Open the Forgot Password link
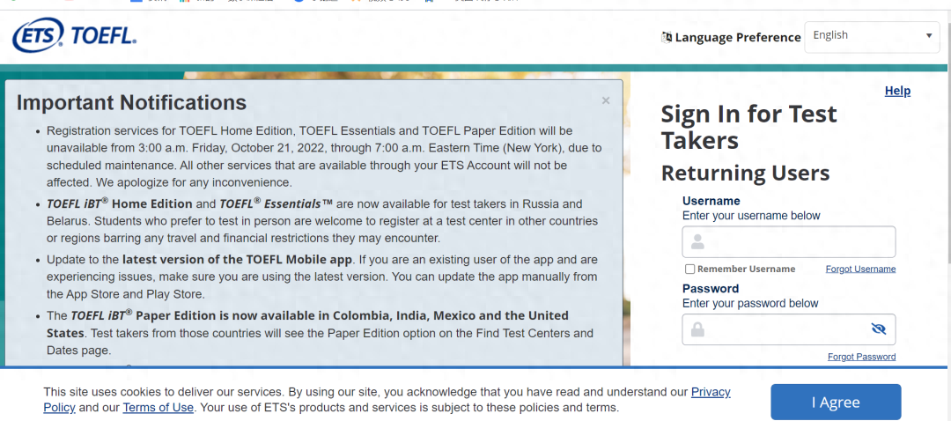The image size is (951, 421). click(x=861, y=357)
